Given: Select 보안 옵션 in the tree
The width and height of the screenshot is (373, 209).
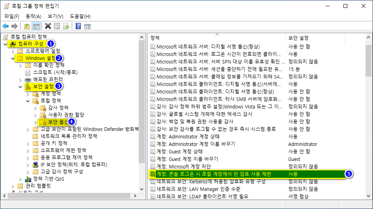Looking at the screenshot, I should pos(58,122).
